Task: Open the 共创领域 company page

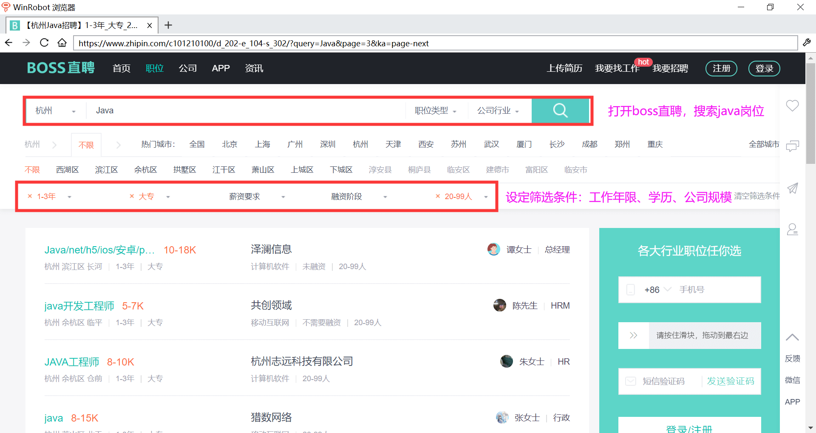Action: point(271,305)
